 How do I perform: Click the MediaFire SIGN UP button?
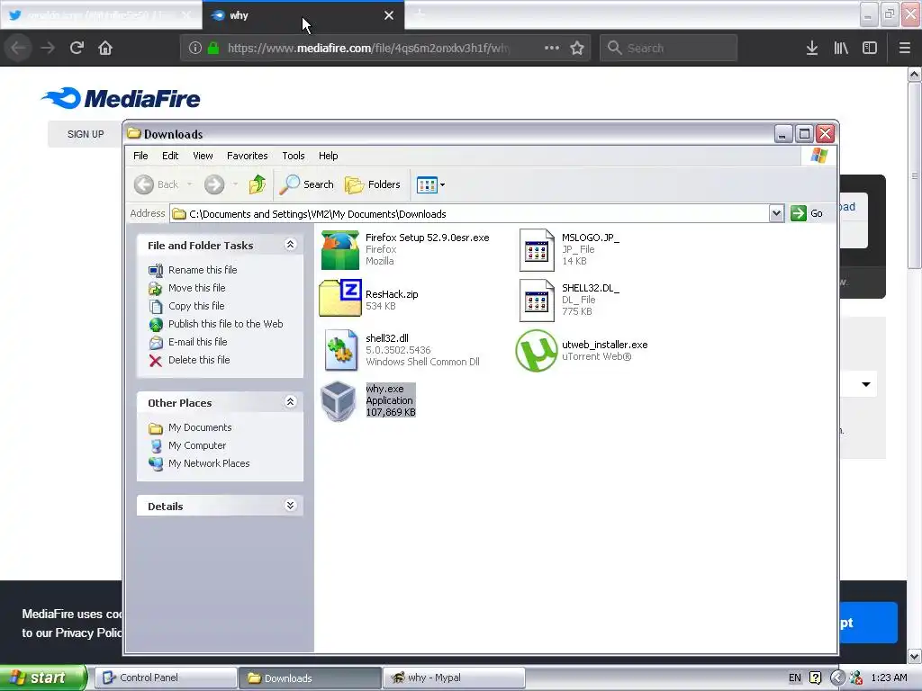86,134
